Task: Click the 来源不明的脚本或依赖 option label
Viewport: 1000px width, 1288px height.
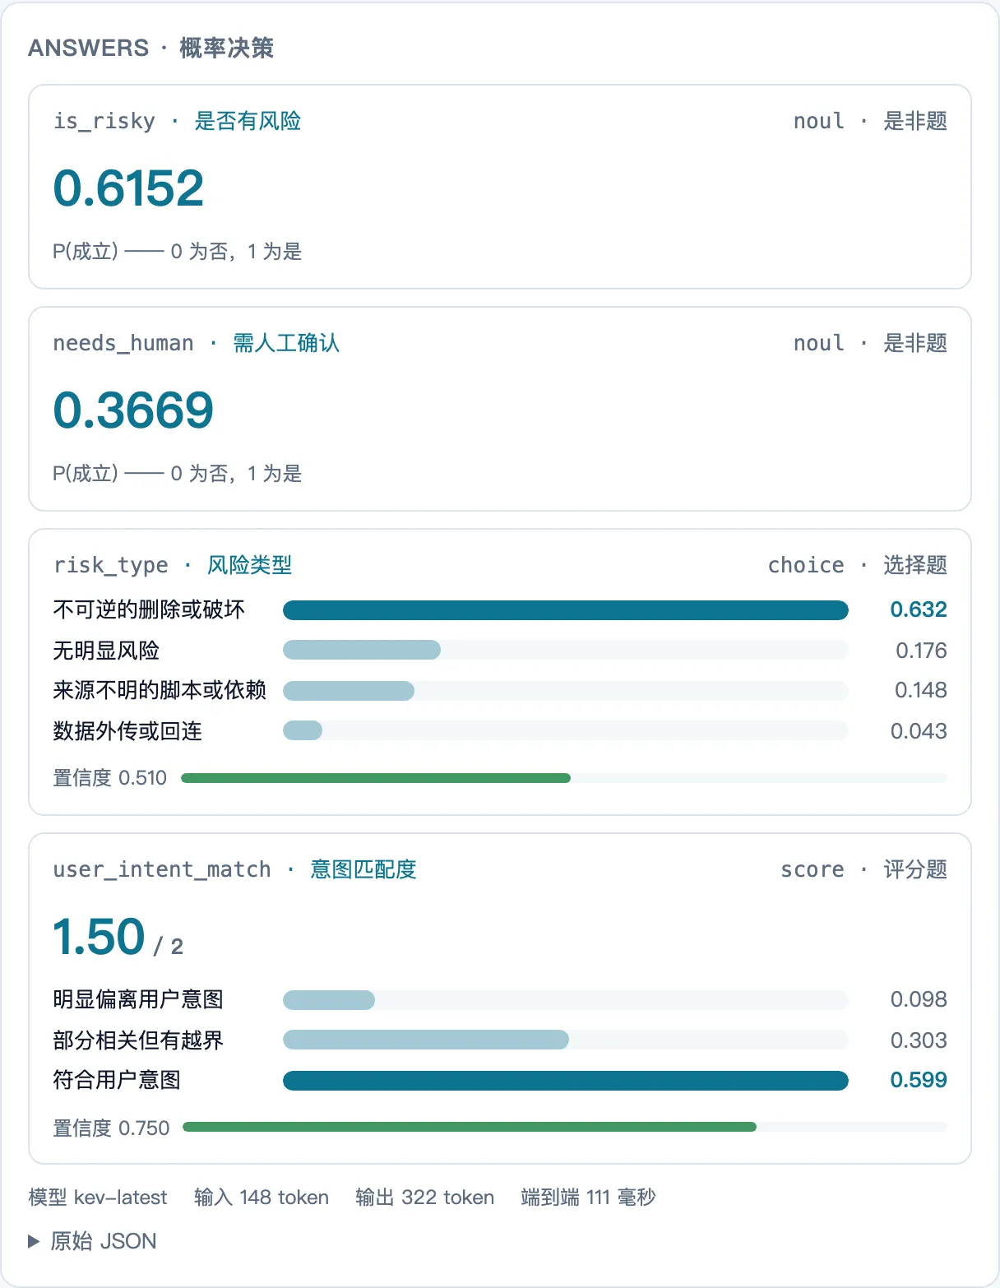Action: (160, 690)
